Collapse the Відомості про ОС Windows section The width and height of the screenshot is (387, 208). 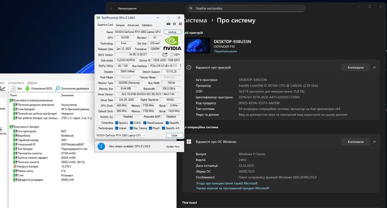tap(374, 142)
